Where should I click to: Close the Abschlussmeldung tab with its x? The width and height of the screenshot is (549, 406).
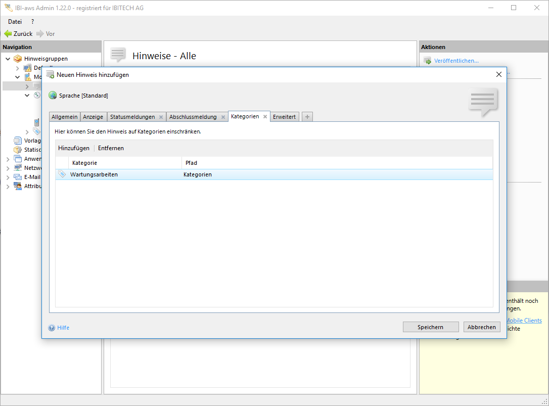pos(223,117)
